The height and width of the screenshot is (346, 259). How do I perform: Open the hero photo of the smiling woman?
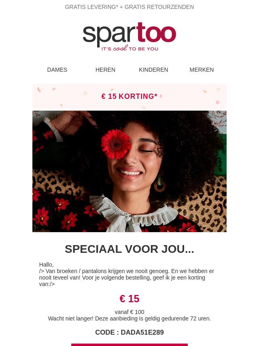[129, 171]
